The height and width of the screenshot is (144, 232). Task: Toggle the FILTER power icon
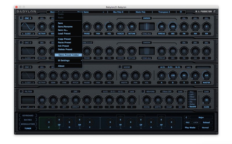coord(21,92)
